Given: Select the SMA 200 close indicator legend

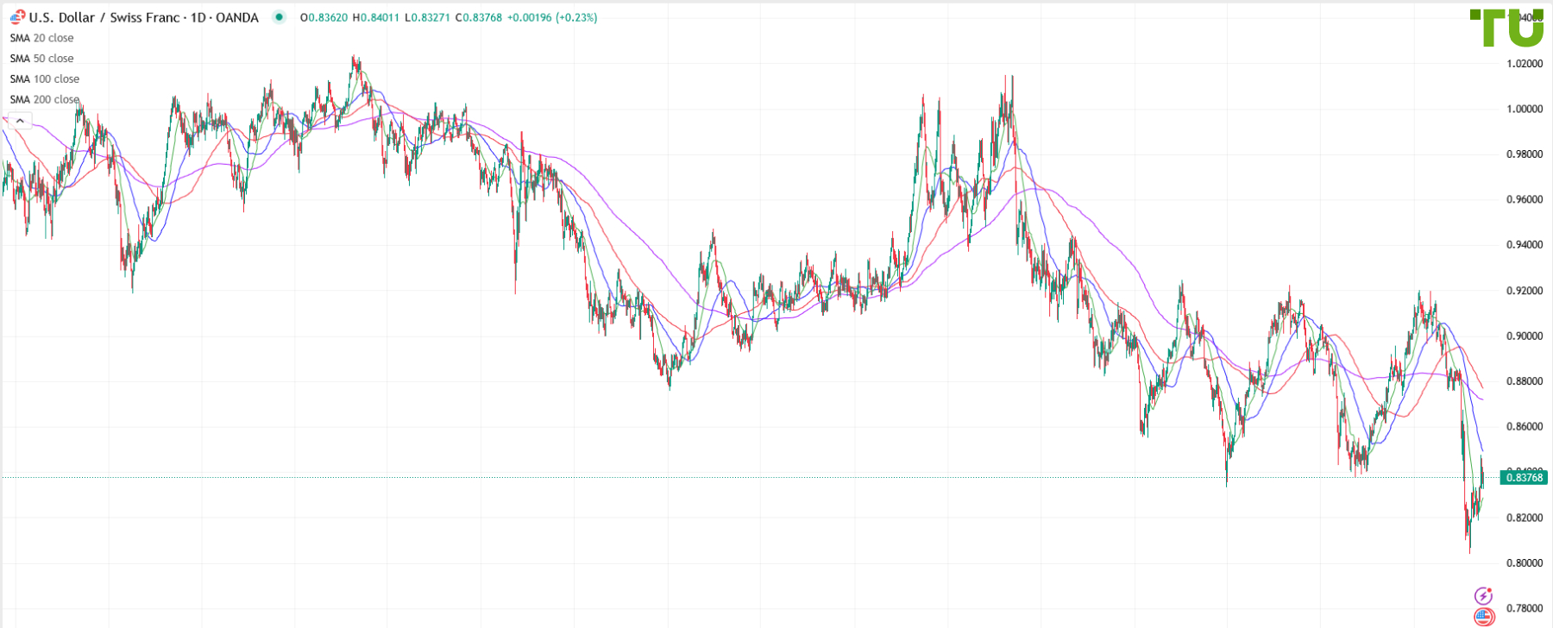Looking at the screenshot, I should (44, 100).
